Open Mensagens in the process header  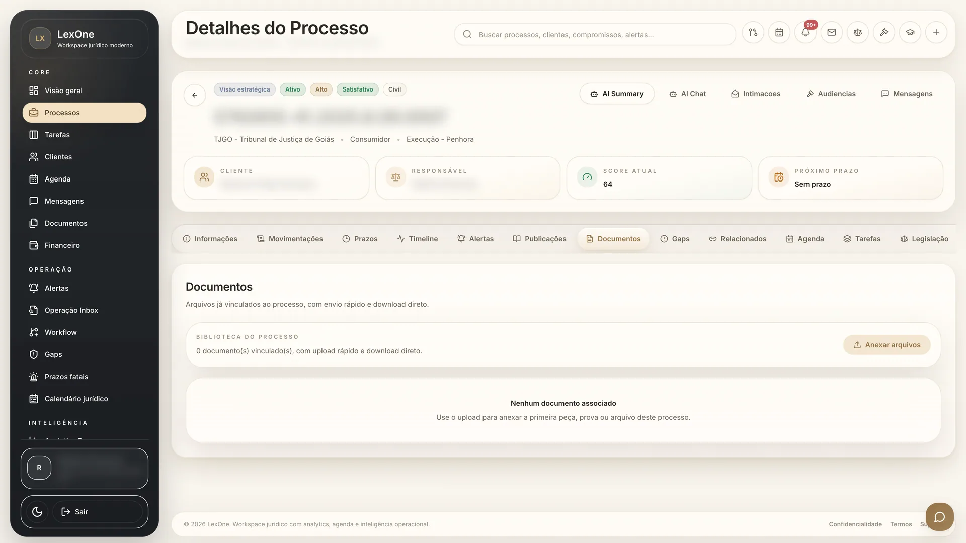click(907, 94)
